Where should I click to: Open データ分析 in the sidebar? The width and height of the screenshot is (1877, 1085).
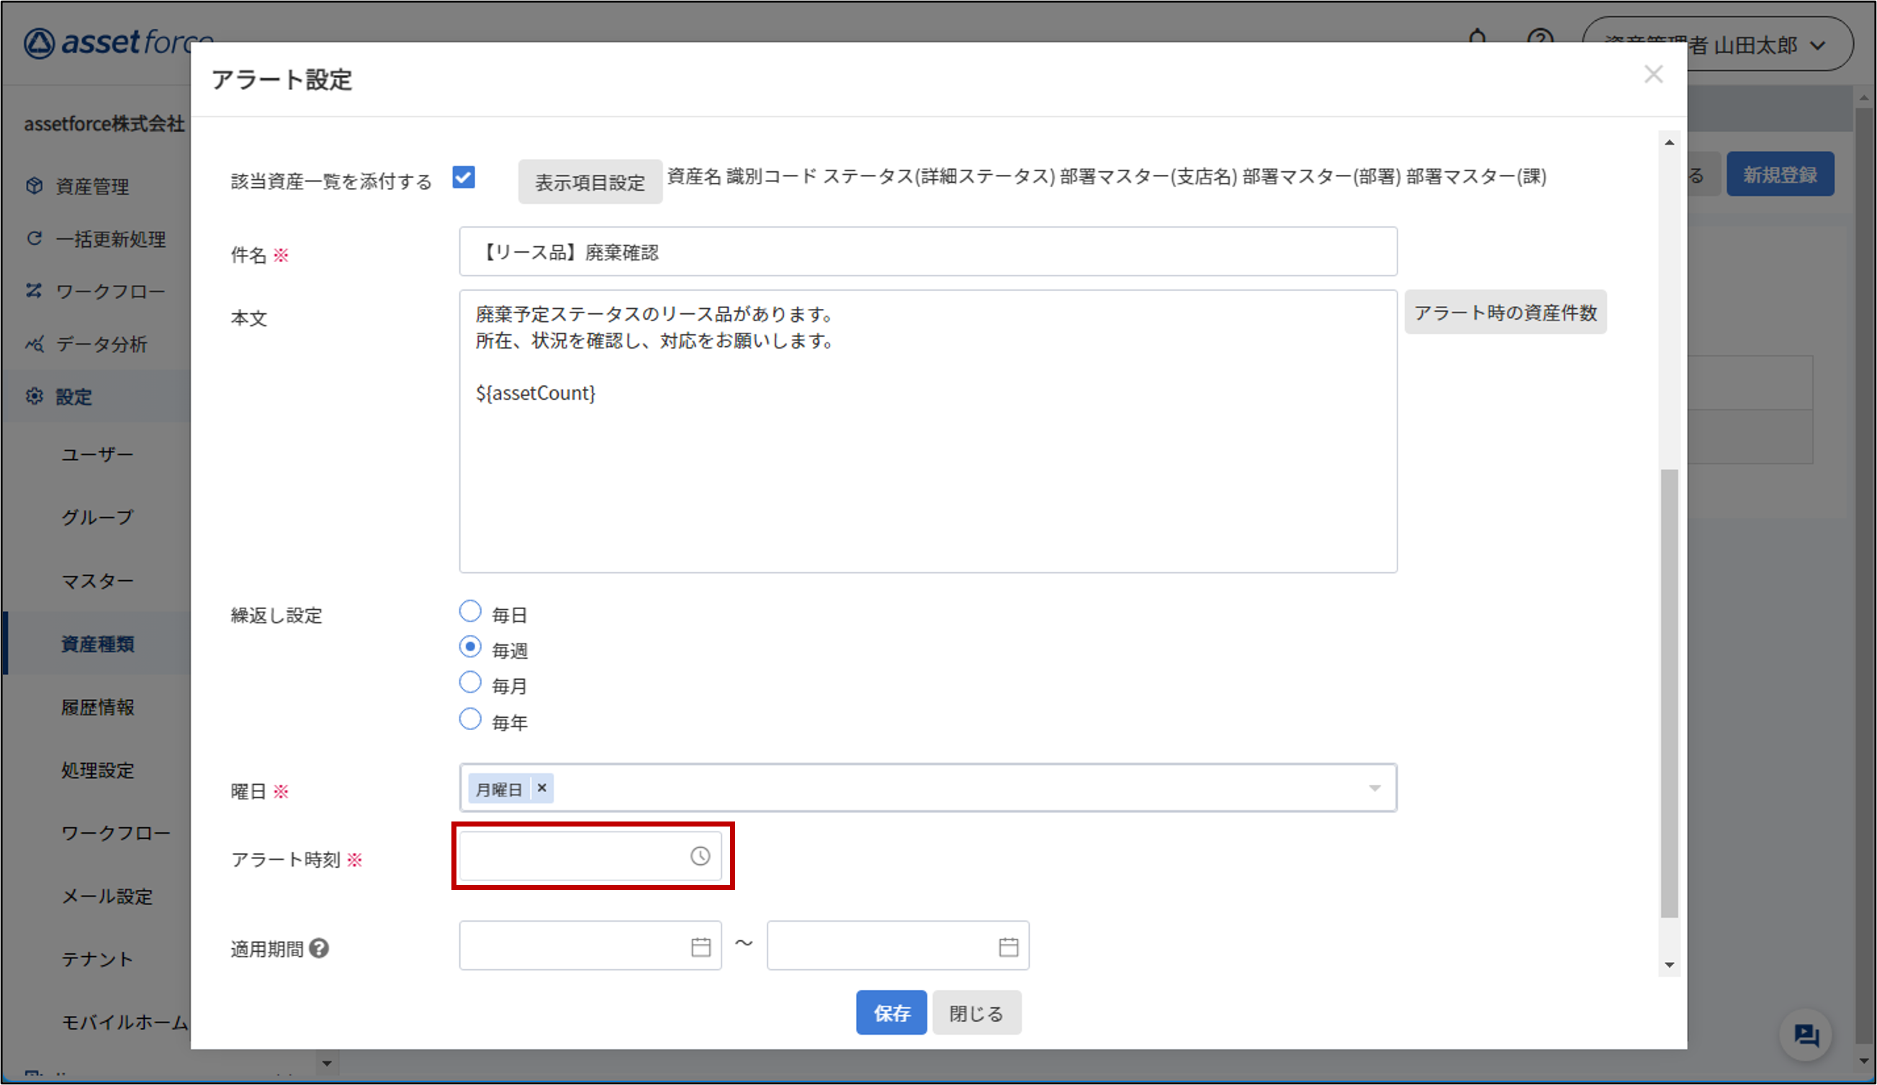[102, 344]
